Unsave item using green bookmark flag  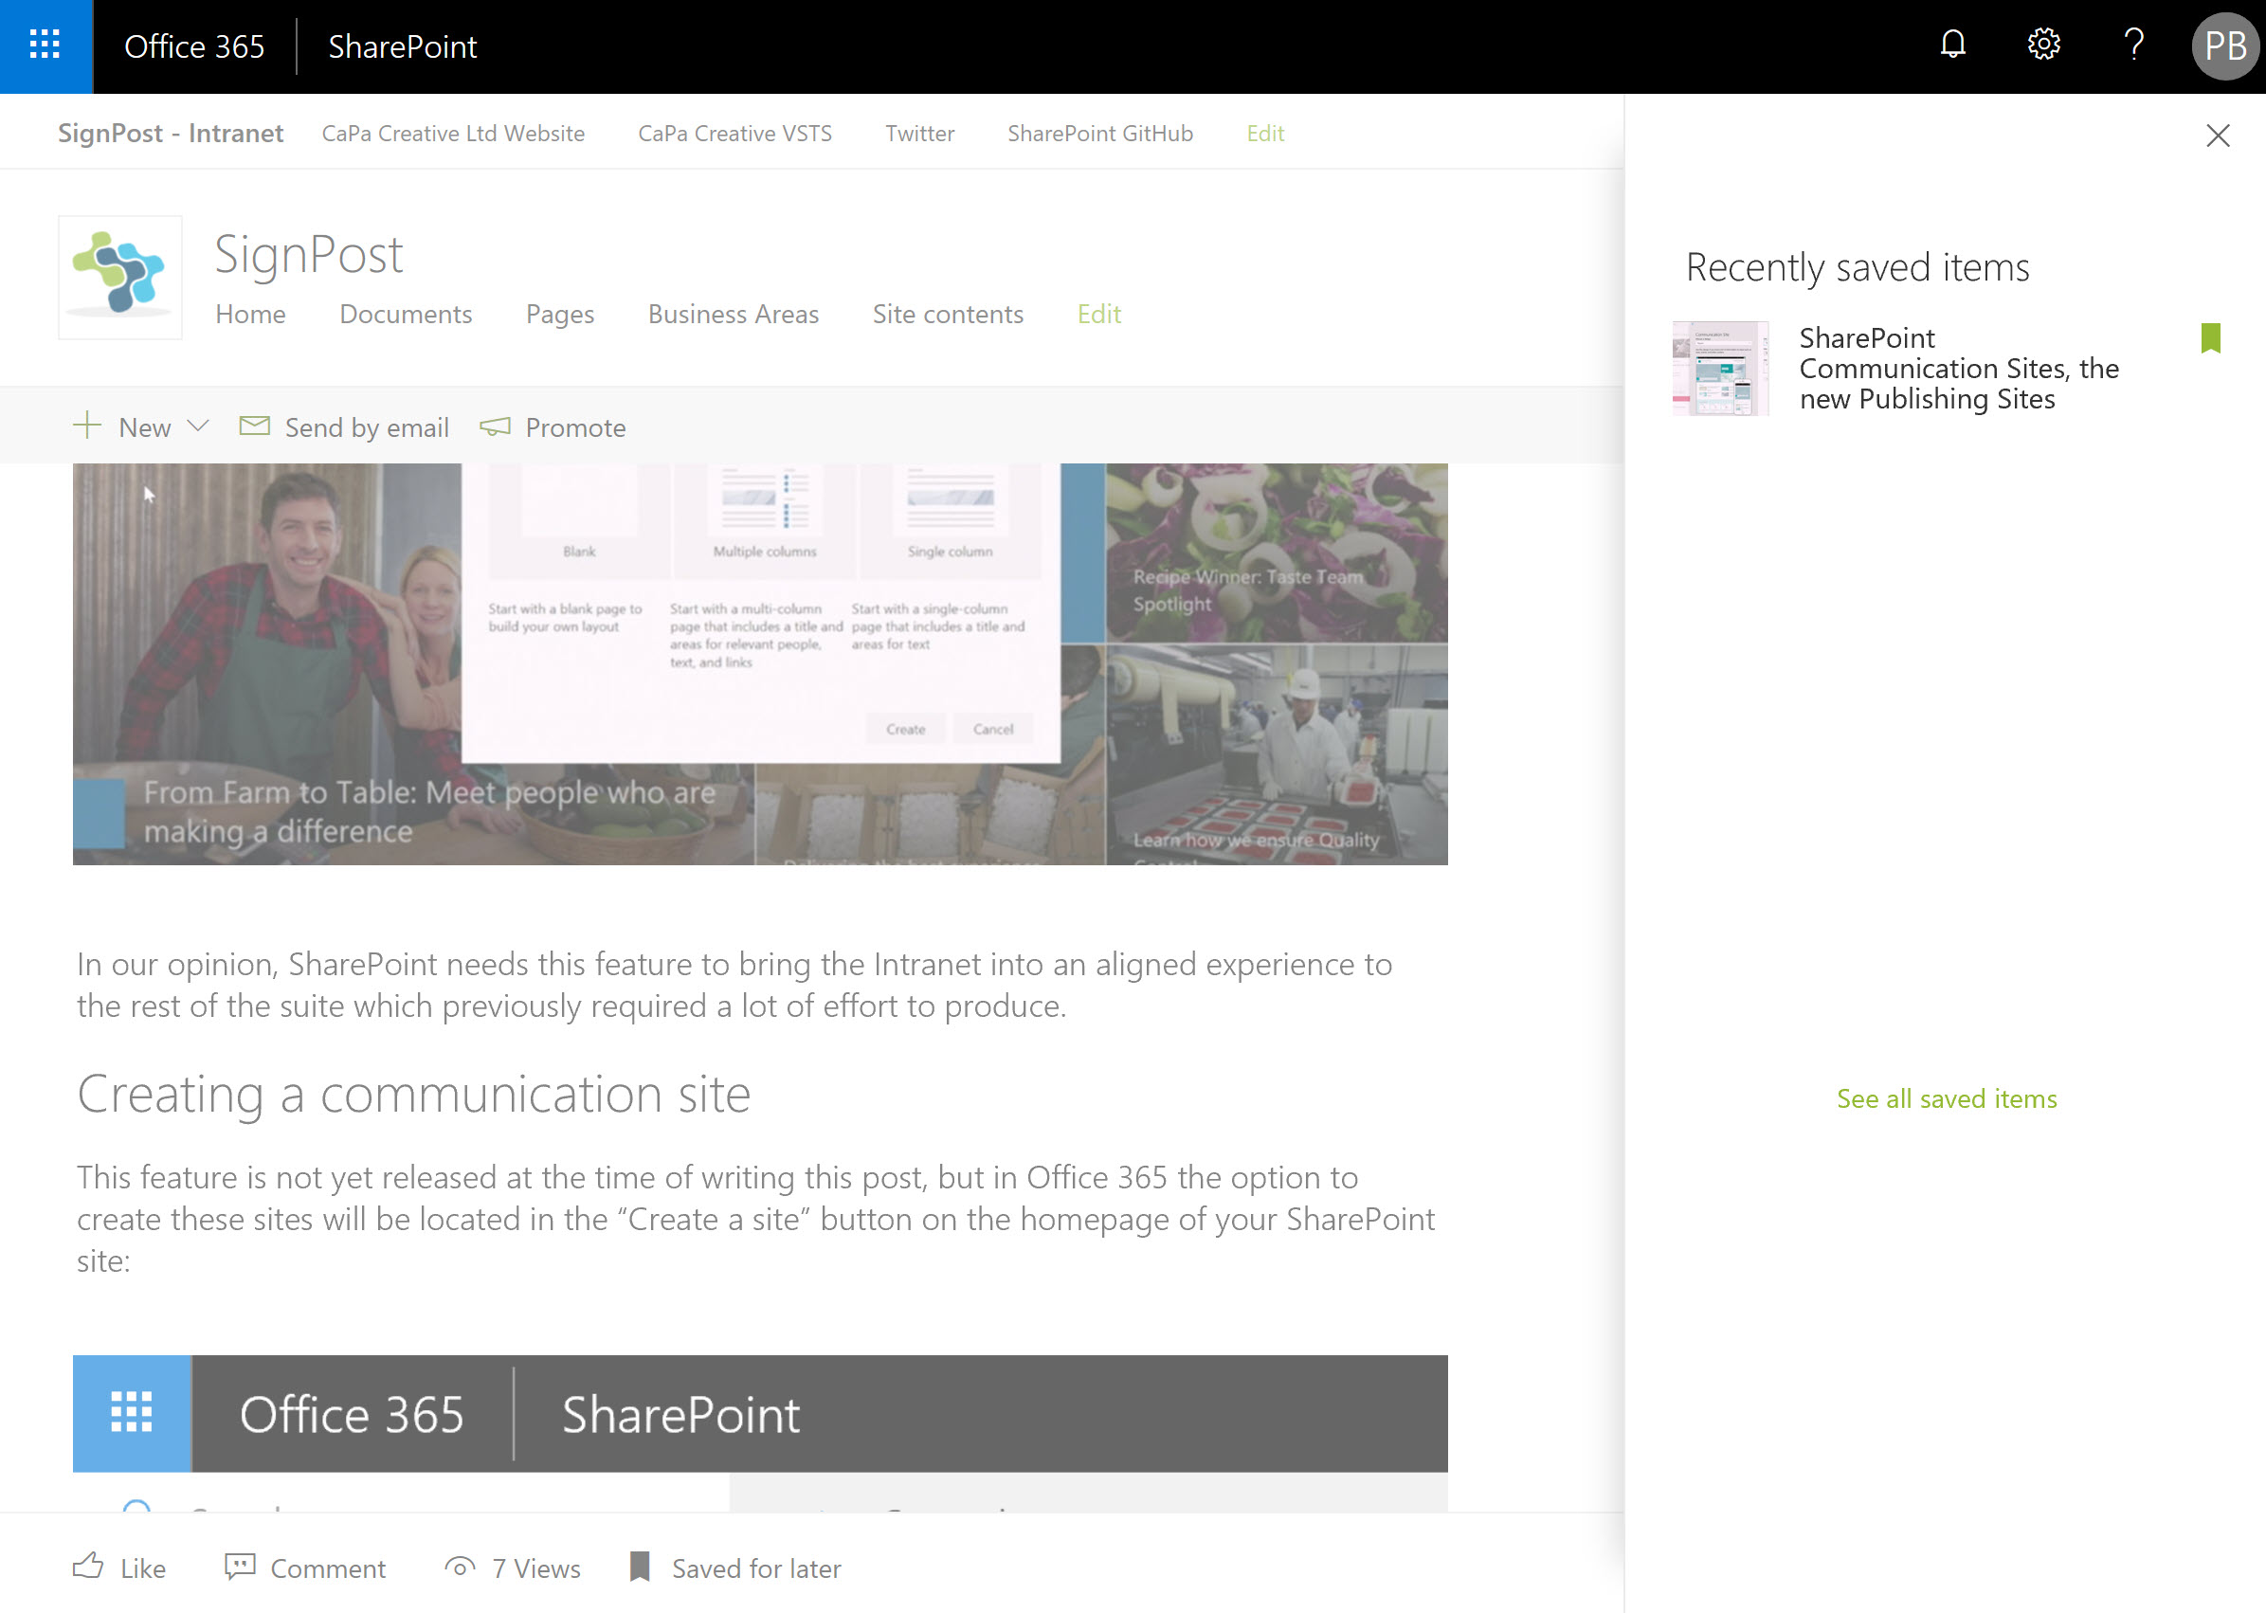click(x=2210, y=337)
